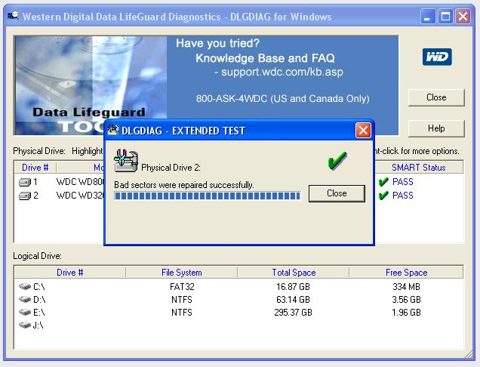Maximize the Data LifeGuard Diagnostics window
This screenshot has height=367, width=480.
click(x=445, y=17)
